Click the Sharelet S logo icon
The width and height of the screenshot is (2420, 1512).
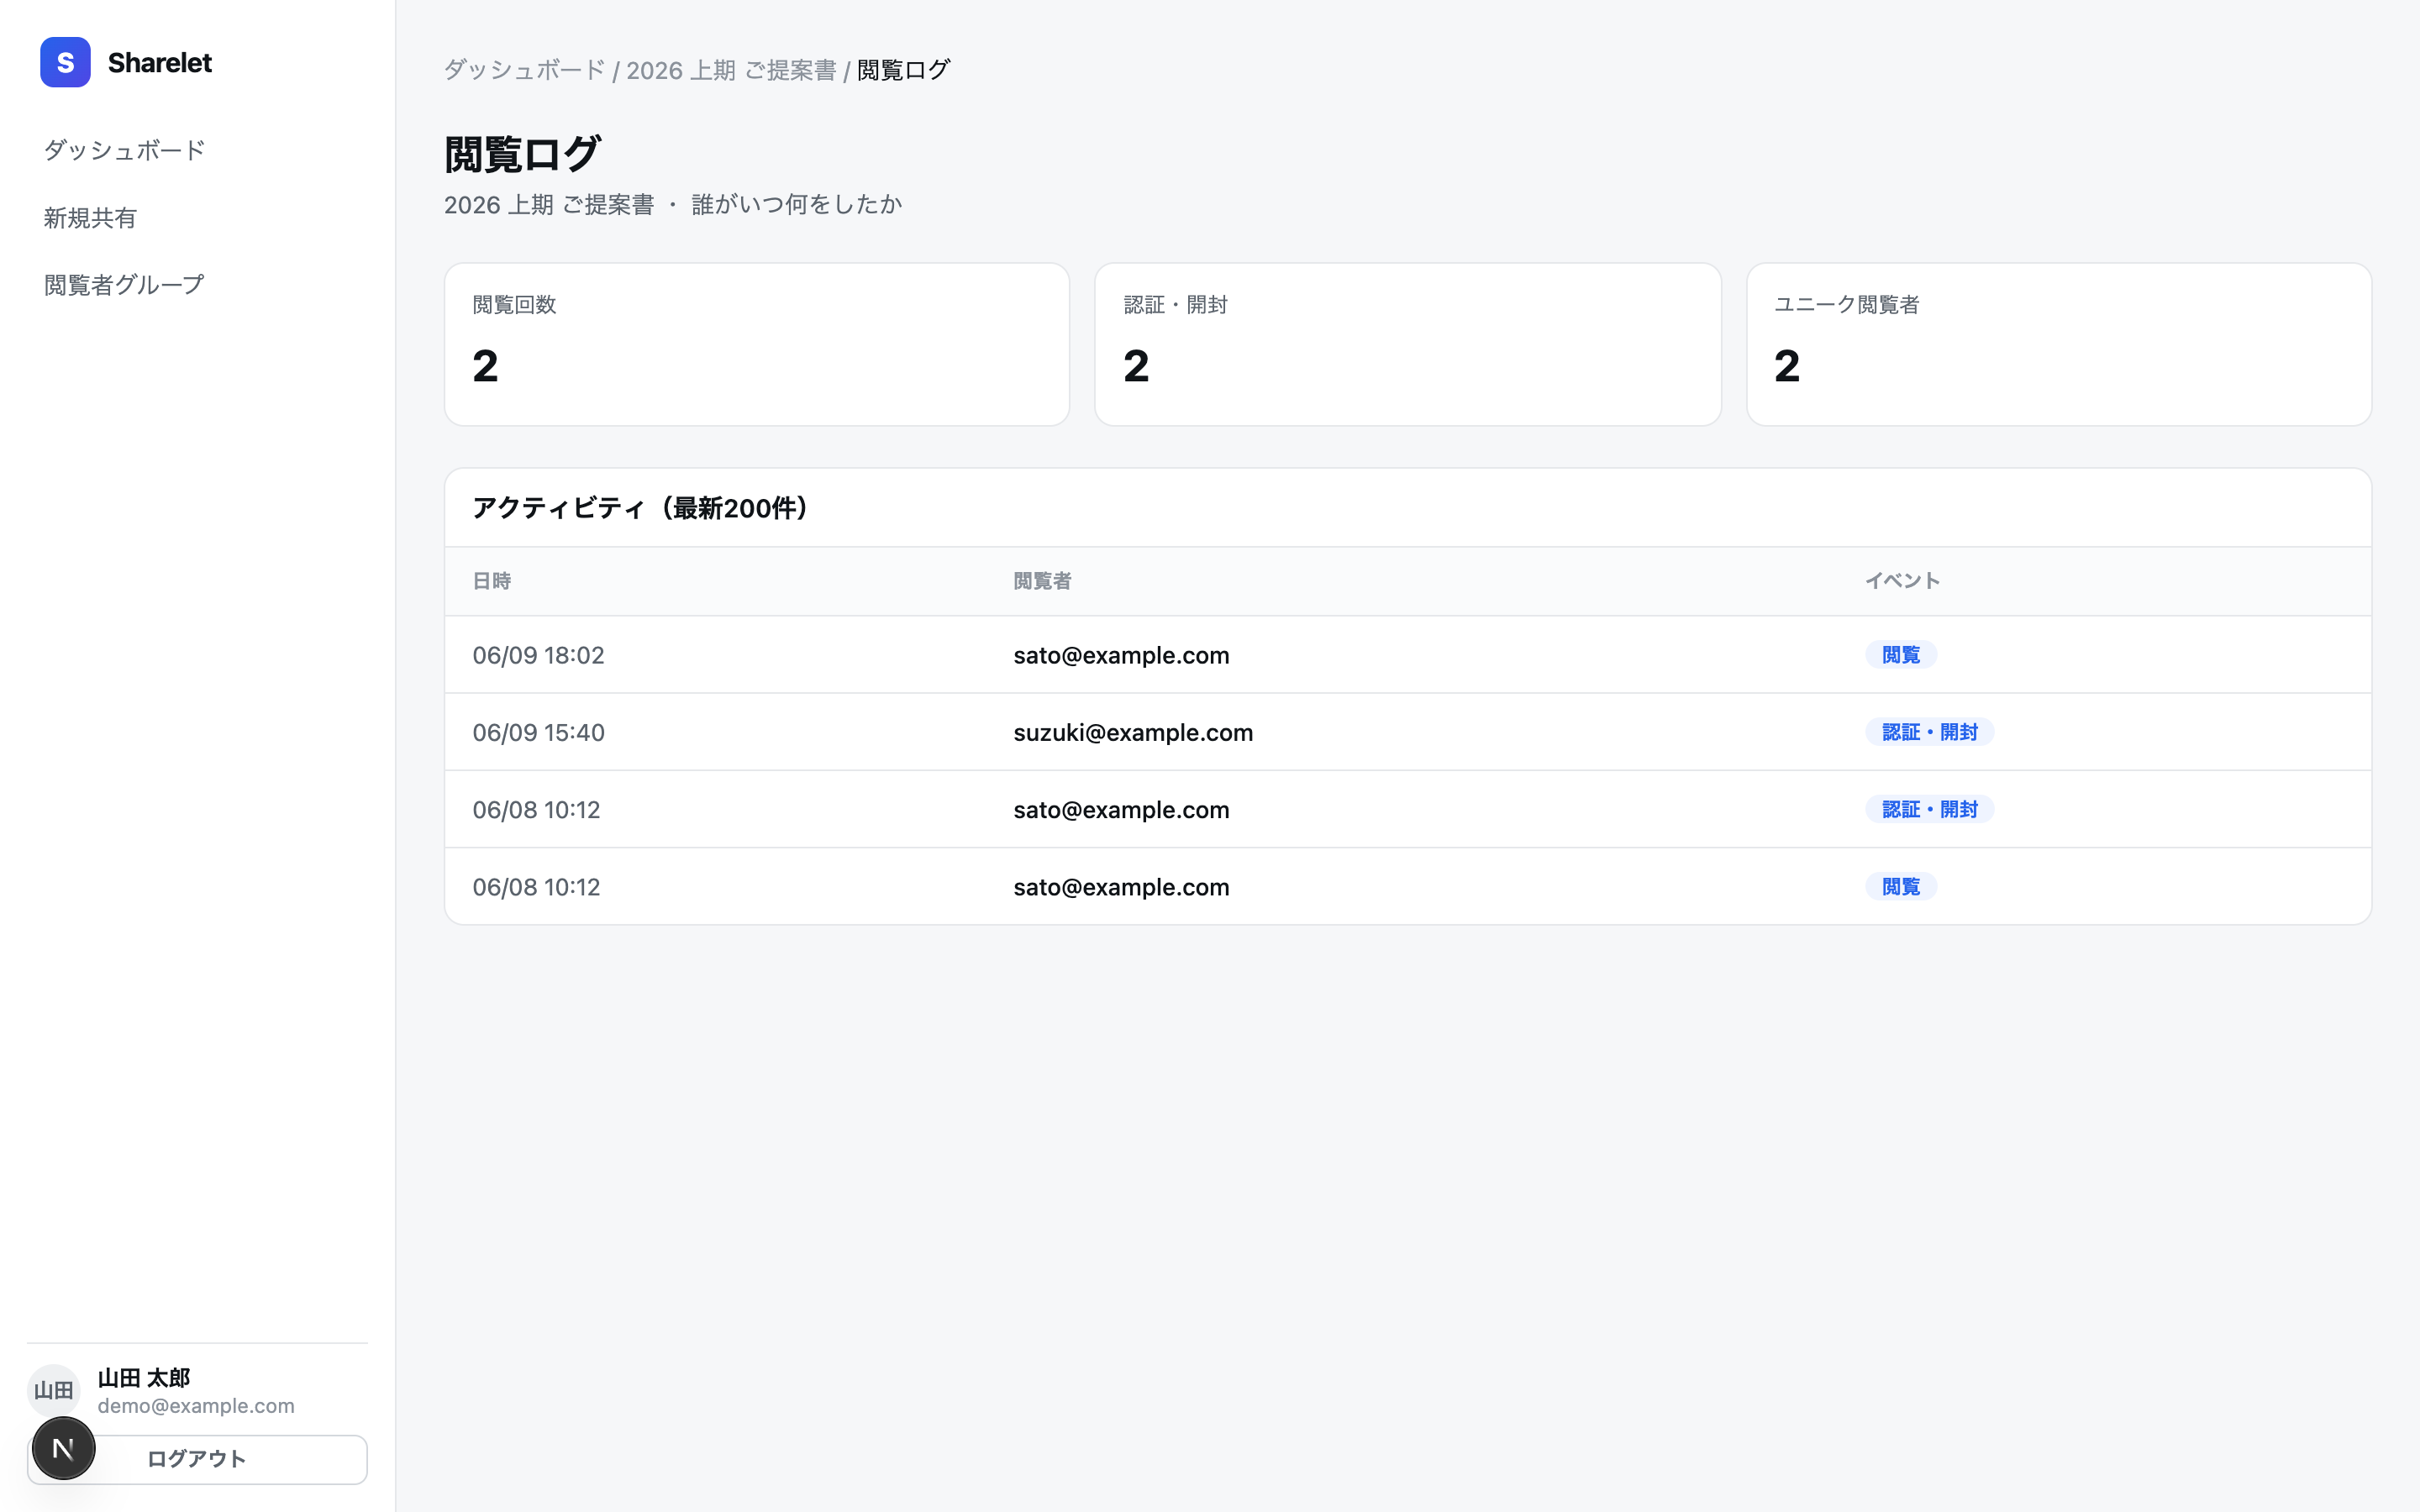(65, 62)
